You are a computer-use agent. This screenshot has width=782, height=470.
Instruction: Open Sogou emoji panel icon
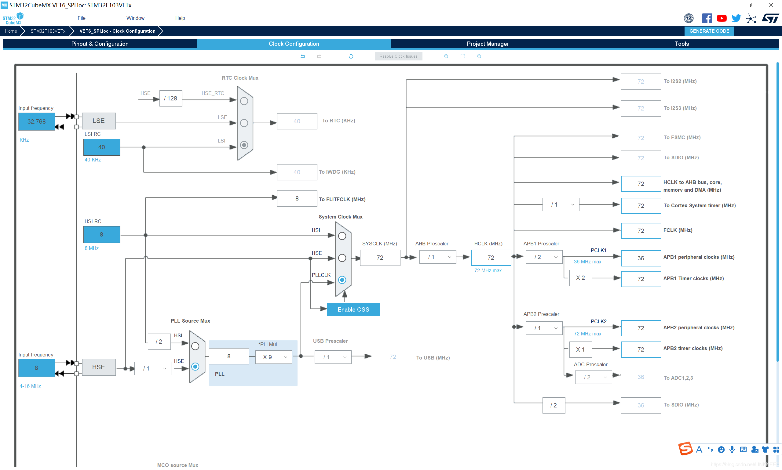[x=721, y=450]
